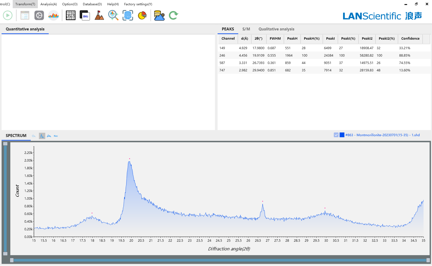Apply BG background subtraction tool
The image size is (432, 266).
85,15
